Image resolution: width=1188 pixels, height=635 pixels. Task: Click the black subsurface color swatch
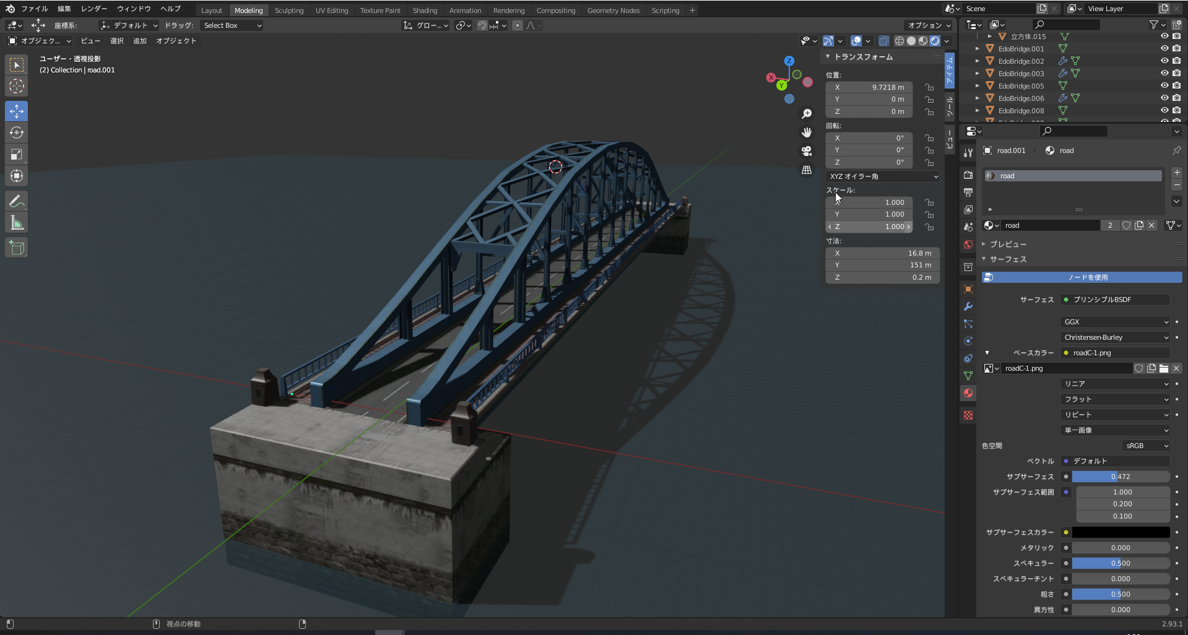(1121, 532)
